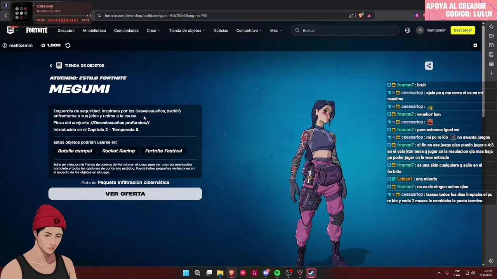
Task: Click the Fortnite logo in header
Action: click(37, 30)
